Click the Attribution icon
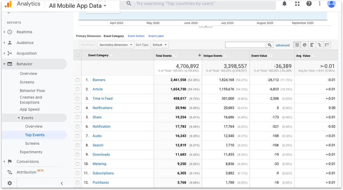This screenshot has height=190, width=343. point(10,172)
